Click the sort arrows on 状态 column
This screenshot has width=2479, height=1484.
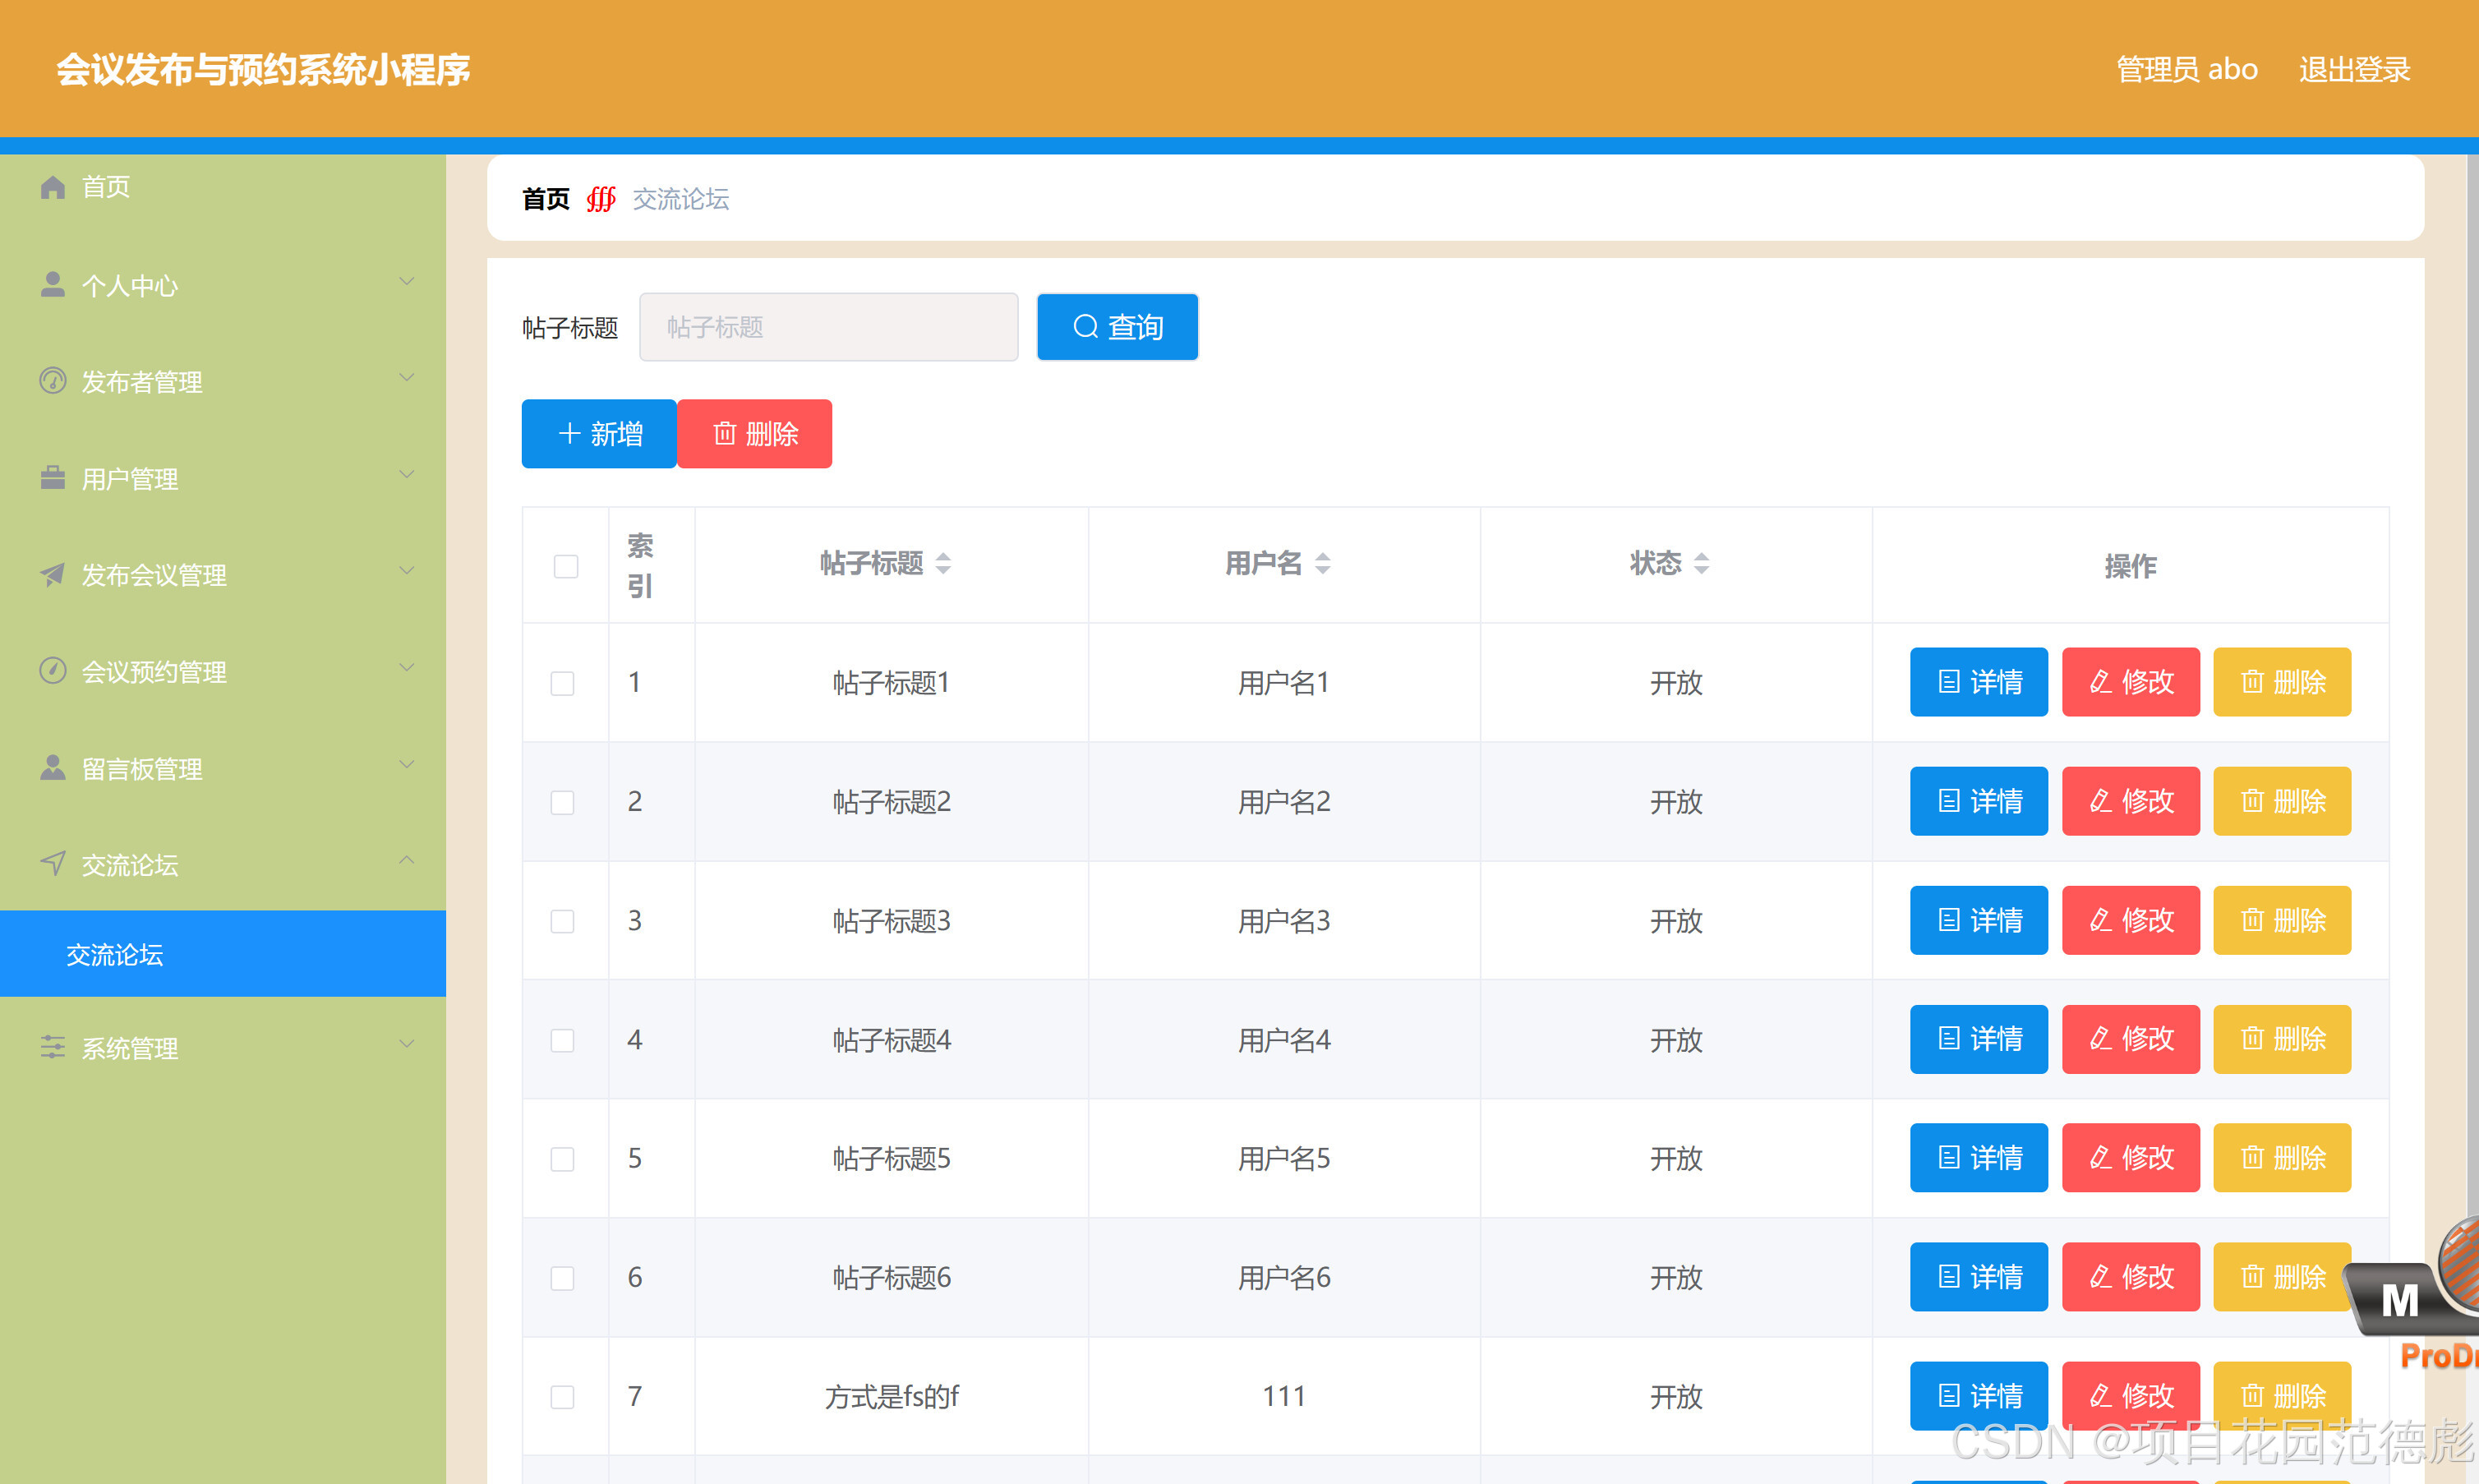1701,564
